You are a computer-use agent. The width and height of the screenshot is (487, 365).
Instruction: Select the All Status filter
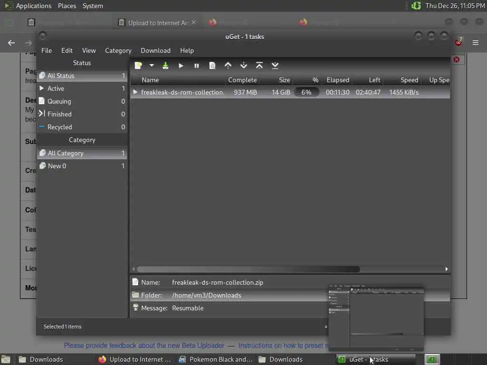coord(82,76)
